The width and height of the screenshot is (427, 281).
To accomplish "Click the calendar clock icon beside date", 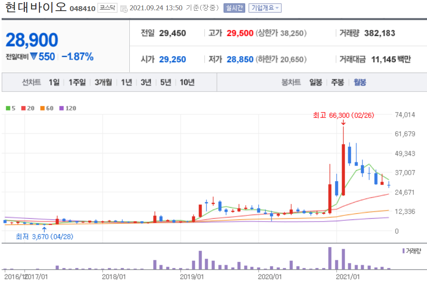I will 124,9.
